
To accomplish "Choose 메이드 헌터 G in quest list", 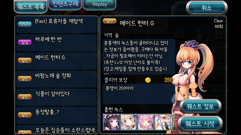I will click(x=57, y=61).
